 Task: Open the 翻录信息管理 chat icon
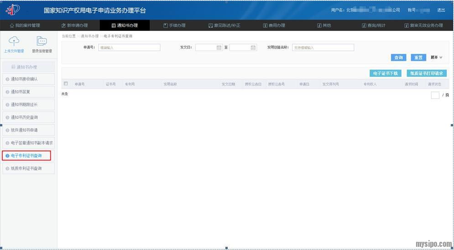tap(42, 42)
